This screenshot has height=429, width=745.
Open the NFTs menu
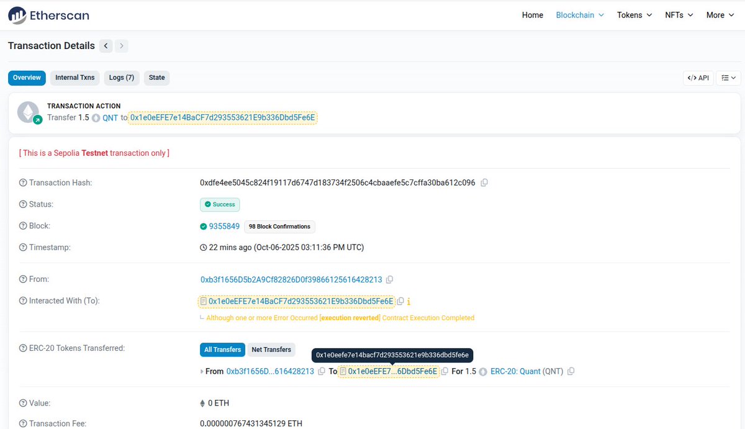pos(679,15)
